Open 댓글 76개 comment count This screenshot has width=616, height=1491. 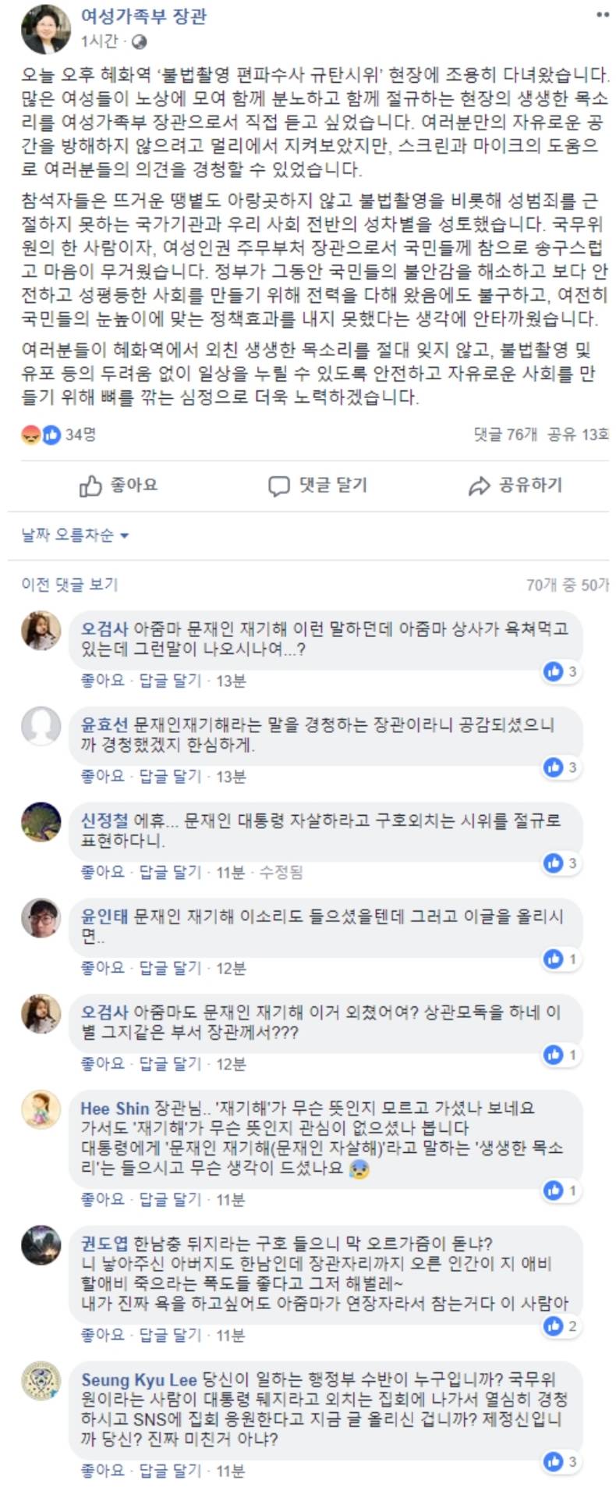(505, 435)
